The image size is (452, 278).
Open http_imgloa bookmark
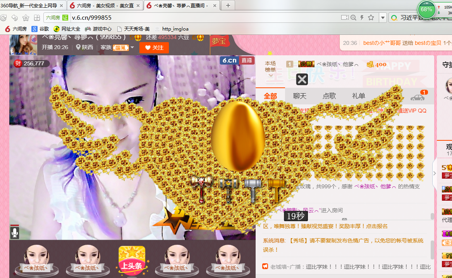click(172, 29)
